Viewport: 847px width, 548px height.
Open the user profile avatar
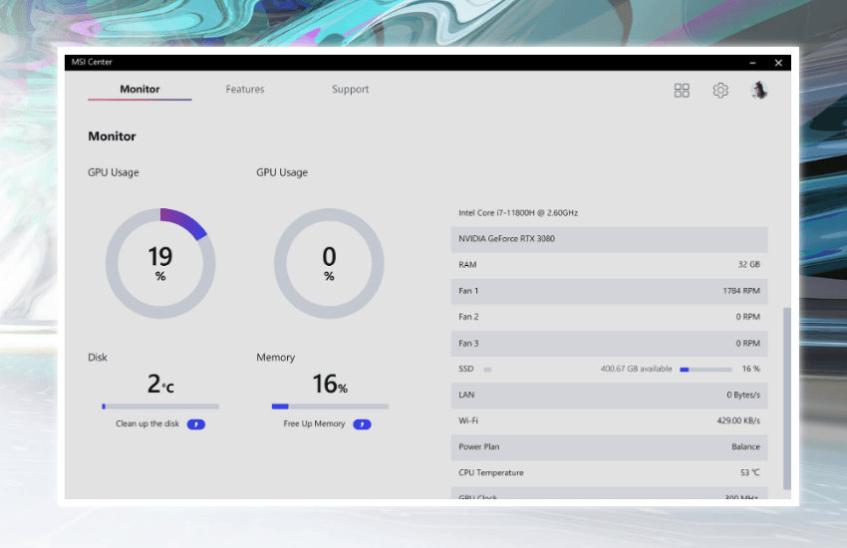pos(759,90)
